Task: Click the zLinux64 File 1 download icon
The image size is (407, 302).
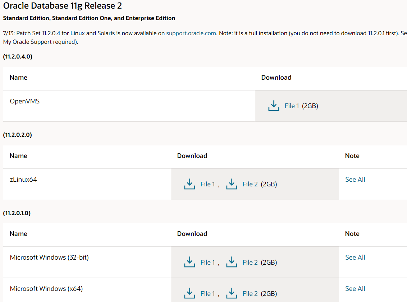Action: pos(189,184)
